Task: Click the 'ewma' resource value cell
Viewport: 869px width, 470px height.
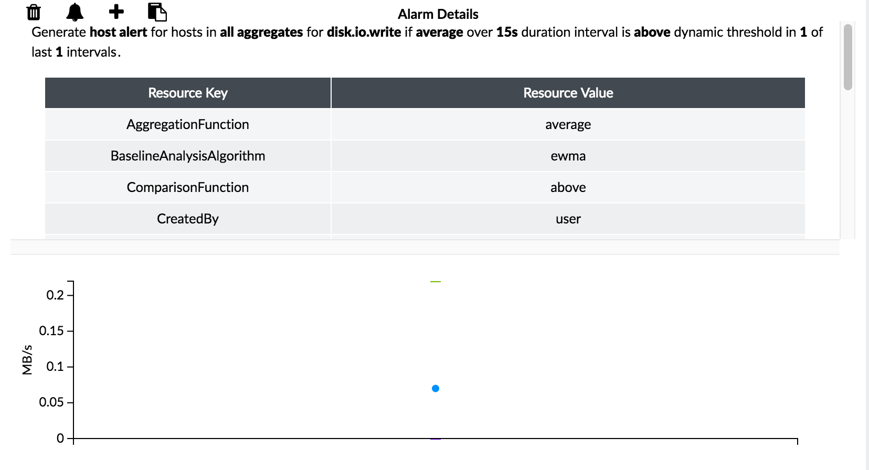Action: click(568, 156)
